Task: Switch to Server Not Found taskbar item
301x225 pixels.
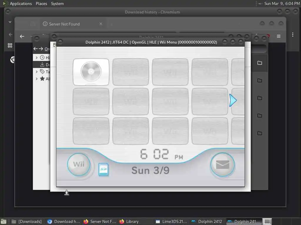Action: (x=100, y=221)
